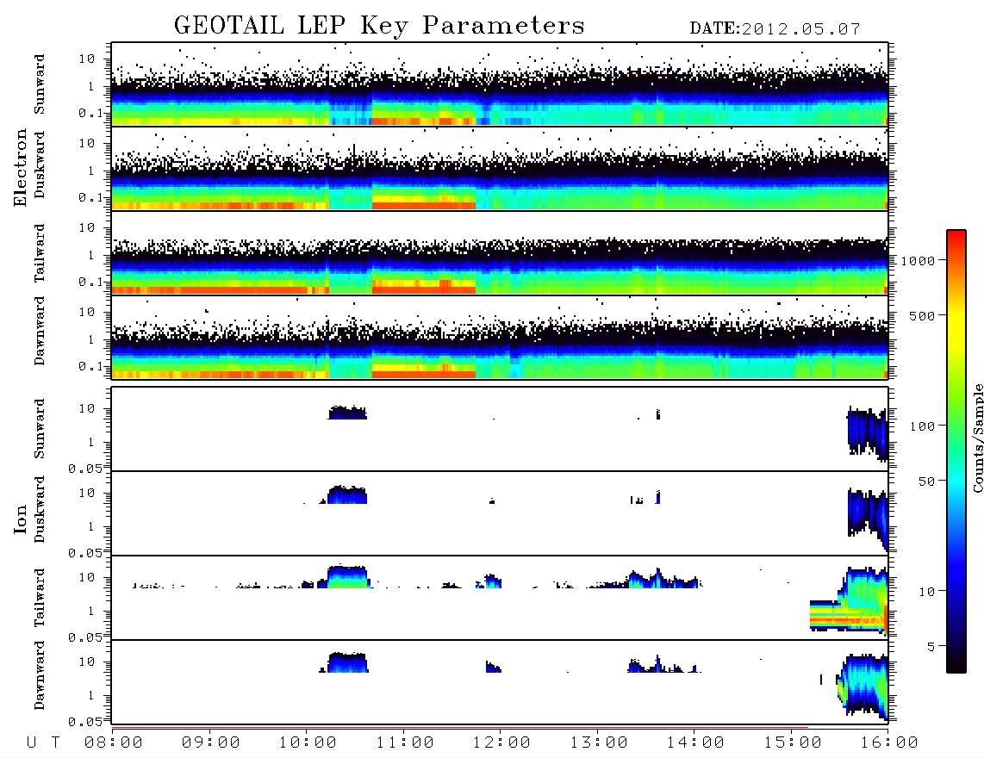The width and height of the screenshot is (984, 758).
Task: Click the U T axis label
Action: [x=43, y=742]
